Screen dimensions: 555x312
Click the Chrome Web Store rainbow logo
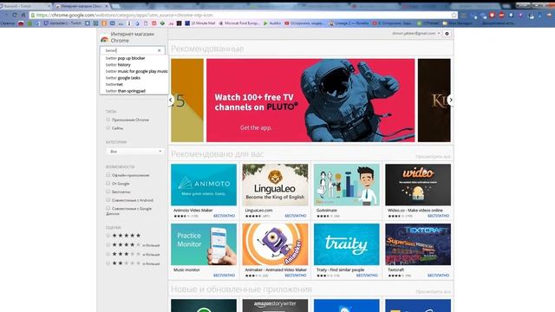(x=104, y=38)
